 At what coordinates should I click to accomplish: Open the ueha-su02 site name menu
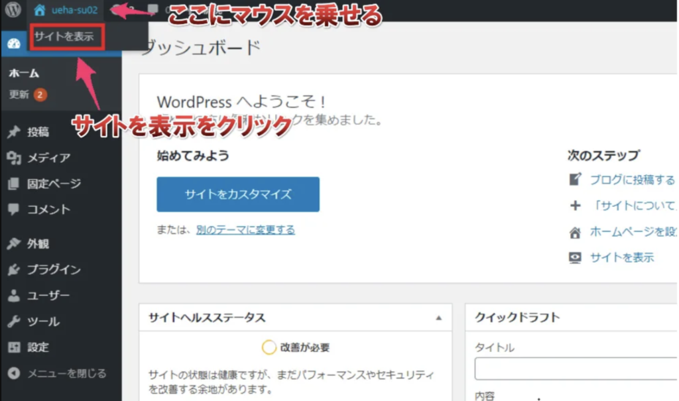point(74,9)
